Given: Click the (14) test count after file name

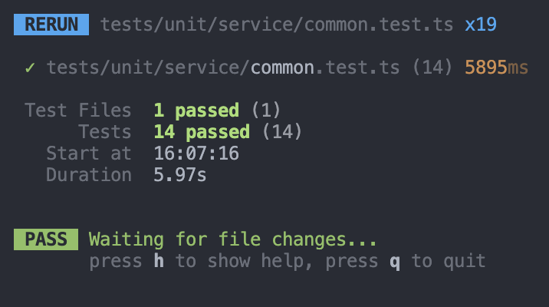Looking at the screenshot, I should click(x=432, y=68).
